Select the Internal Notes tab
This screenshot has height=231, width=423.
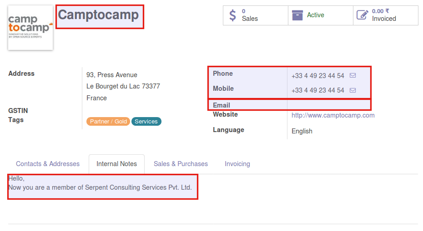pyautogui.click(x=116, y=164)
